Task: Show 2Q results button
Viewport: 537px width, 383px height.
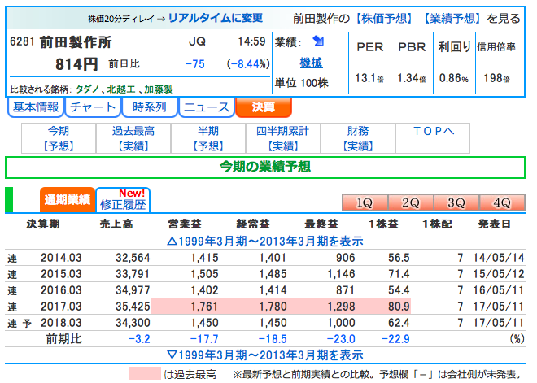Action: coord(411,202)
